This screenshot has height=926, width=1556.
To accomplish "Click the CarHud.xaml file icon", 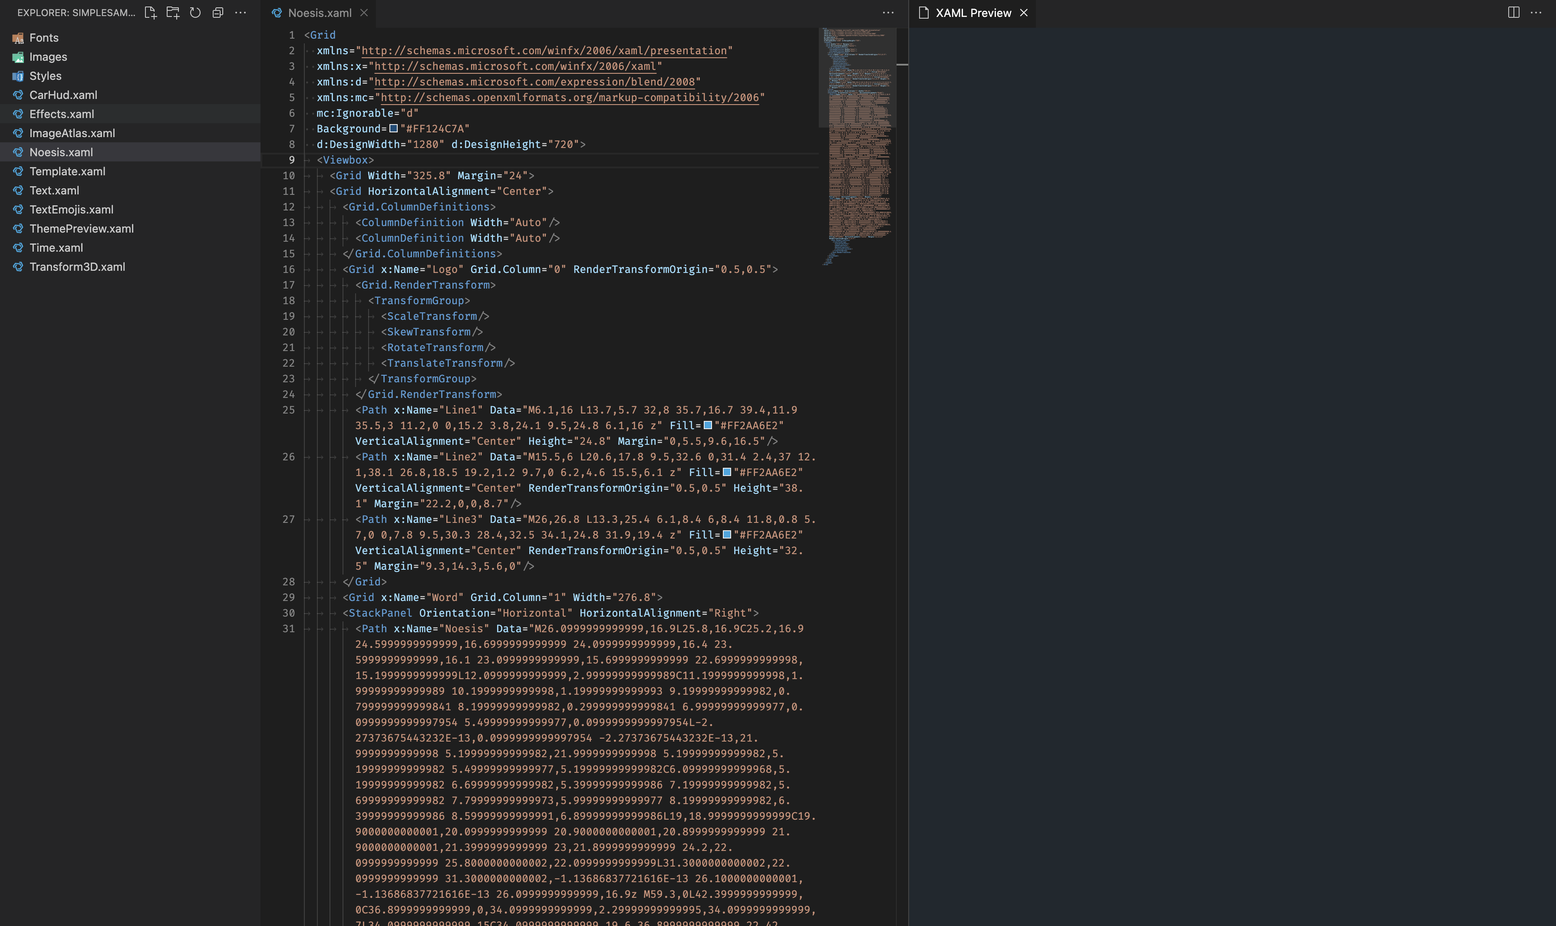I will [x=18, y=95].
